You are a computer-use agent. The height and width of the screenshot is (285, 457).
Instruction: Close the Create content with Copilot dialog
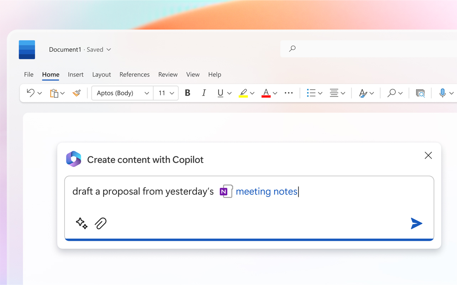(428, 155)
